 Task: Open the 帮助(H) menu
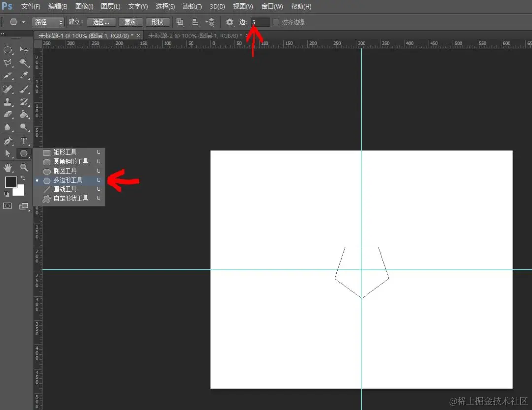pos(301,6)
